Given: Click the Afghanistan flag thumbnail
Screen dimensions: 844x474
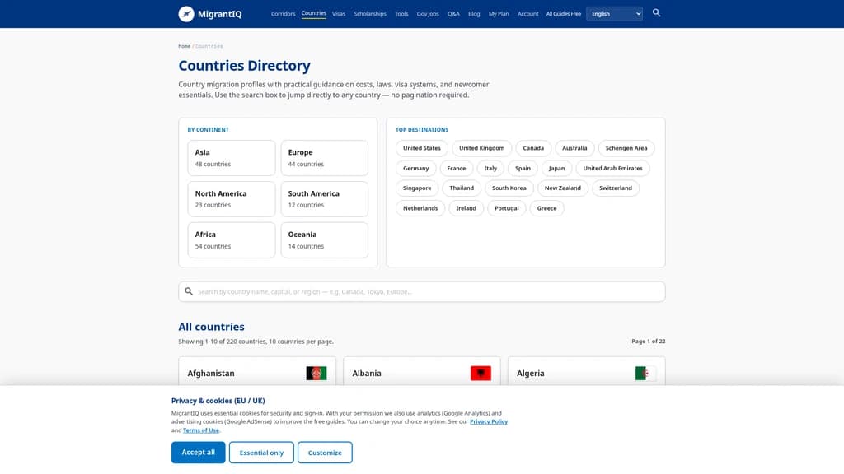Looking at the screenshot, I should [x=316, y=373].
